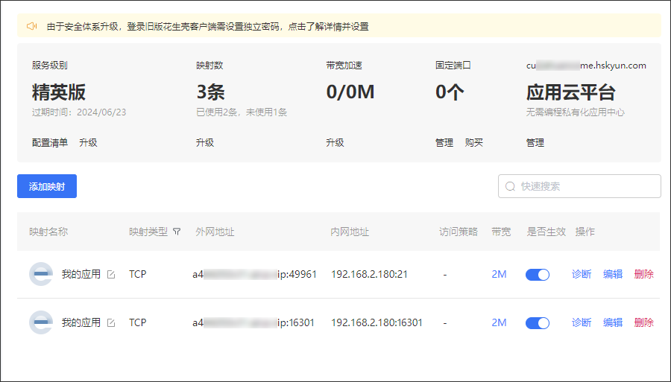Image resolution: width=671 pixels, height=382 pixels.
Task: Click 购买 under 固定端口
Action: 473,143
